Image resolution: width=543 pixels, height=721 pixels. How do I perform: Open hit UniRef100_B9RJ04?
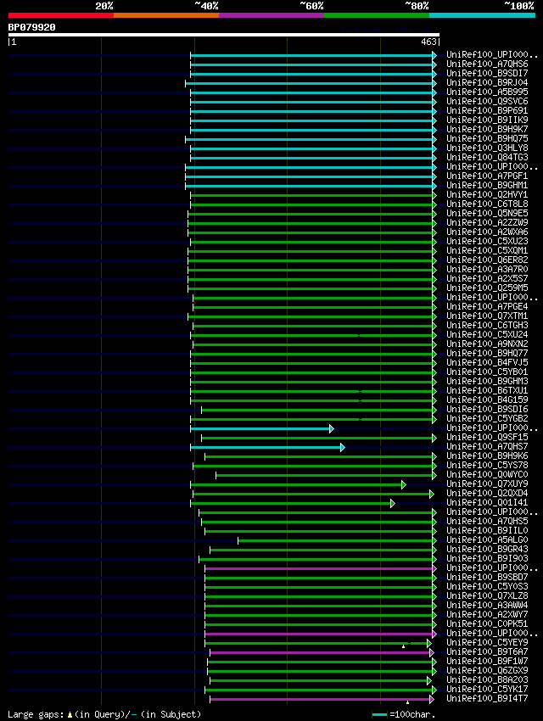[487, 83]
